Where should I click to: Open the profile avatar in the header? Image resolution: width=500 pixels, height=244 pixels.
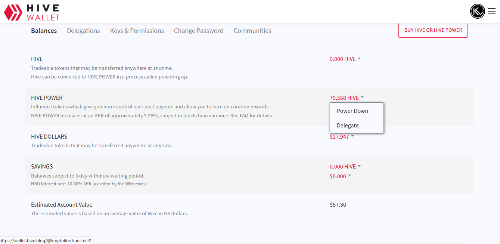coord(477,11)
